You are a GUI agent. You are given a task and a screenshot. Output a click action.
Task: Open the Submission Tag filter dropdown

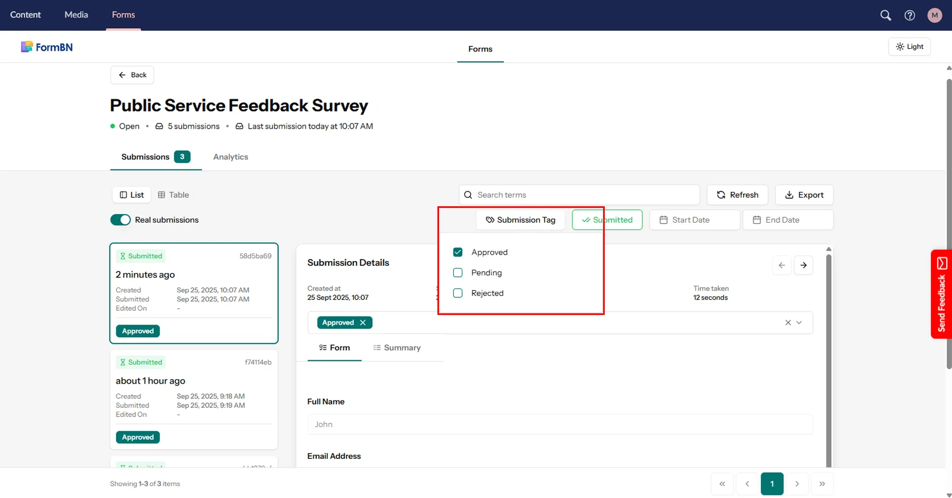[x=520, y=220]
